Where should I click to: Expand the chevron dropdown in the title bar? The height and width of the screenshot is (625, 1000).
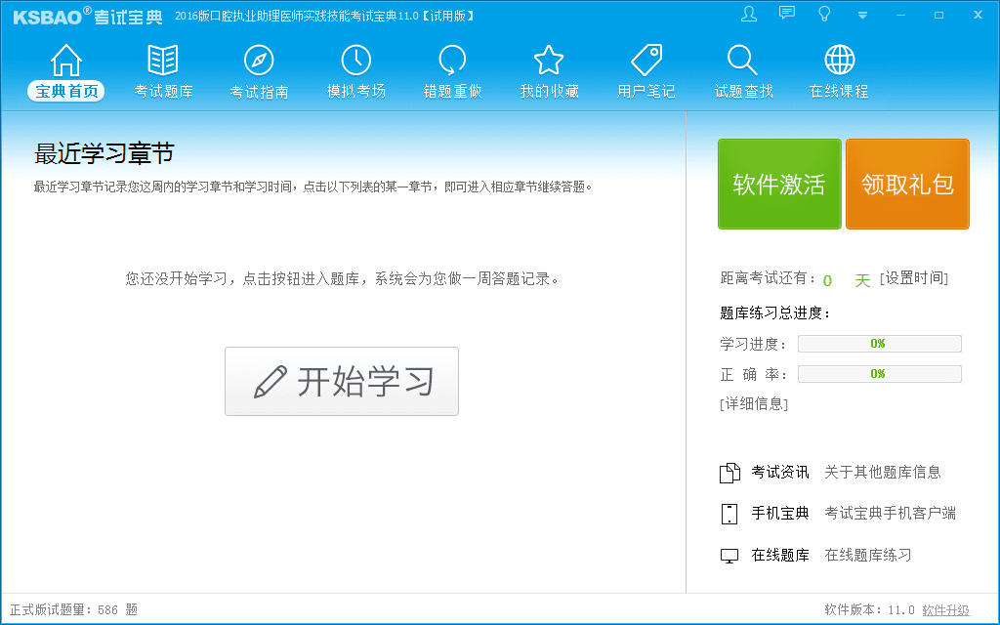tap(861, 16)
